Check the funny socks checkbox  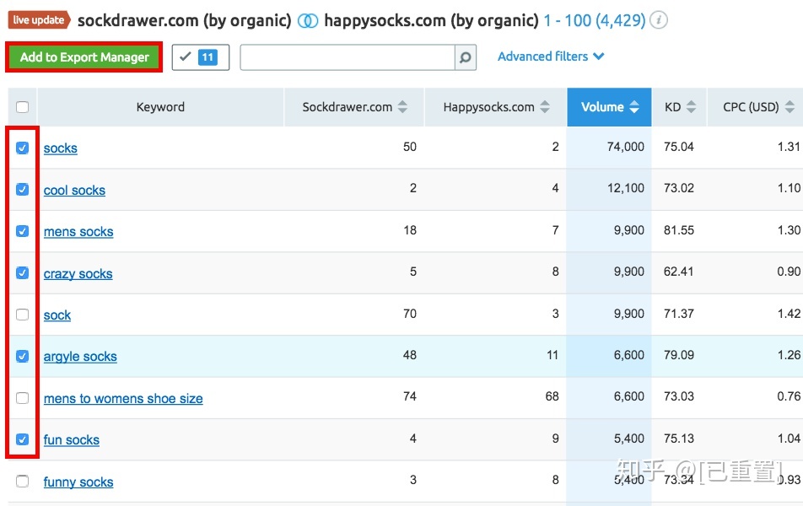[x=23, y=481]
